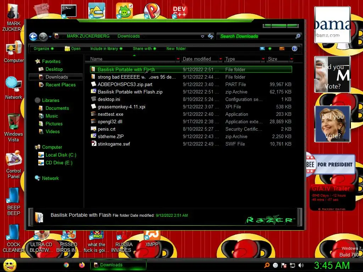The height and width of the screenshot is (272, 363).
Task: Click the speaker volume tray icon
Action: [x=301, y=265]
